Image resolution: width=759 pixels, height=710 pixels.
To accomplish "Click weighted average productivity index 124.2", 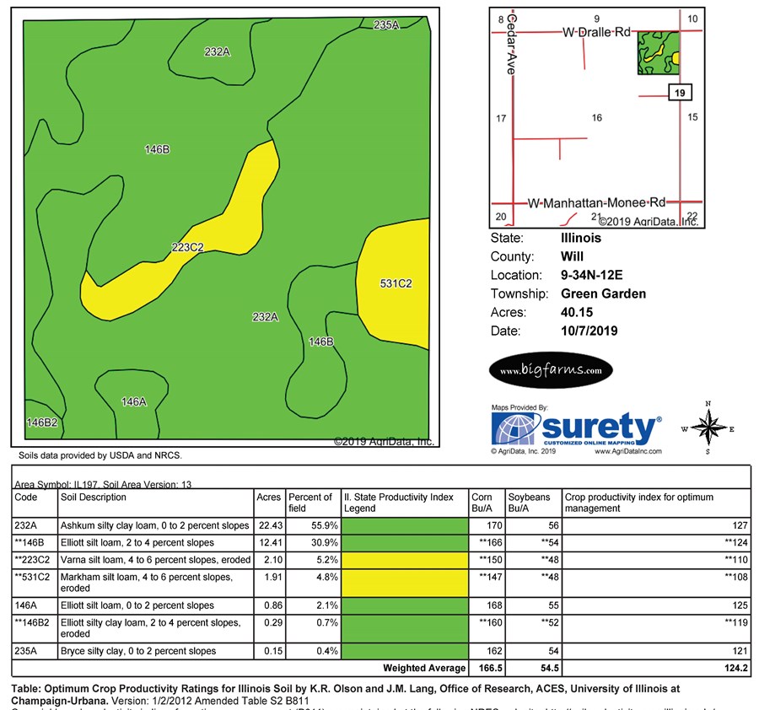I will point(735,669).
